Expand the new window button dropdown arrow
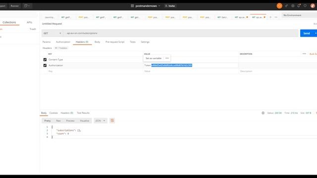The height and width of the screenshot is (178, 317). pyautogui.click(x=29, y=6)
